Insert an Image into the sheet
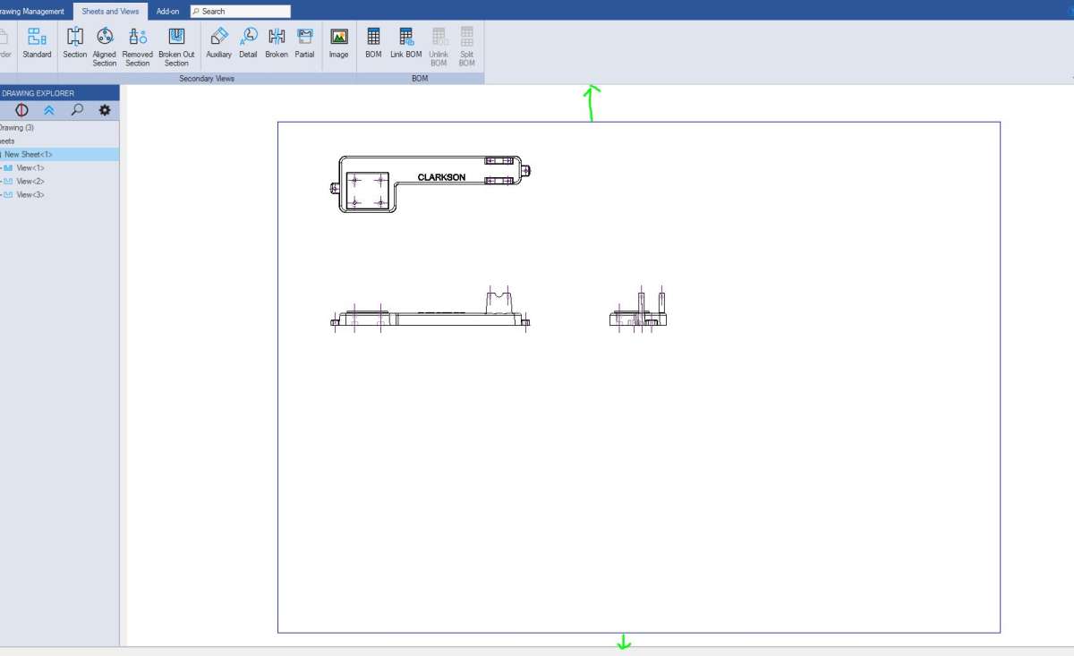The width and height of the screenshot is (1074, 656). pos(338,43)
